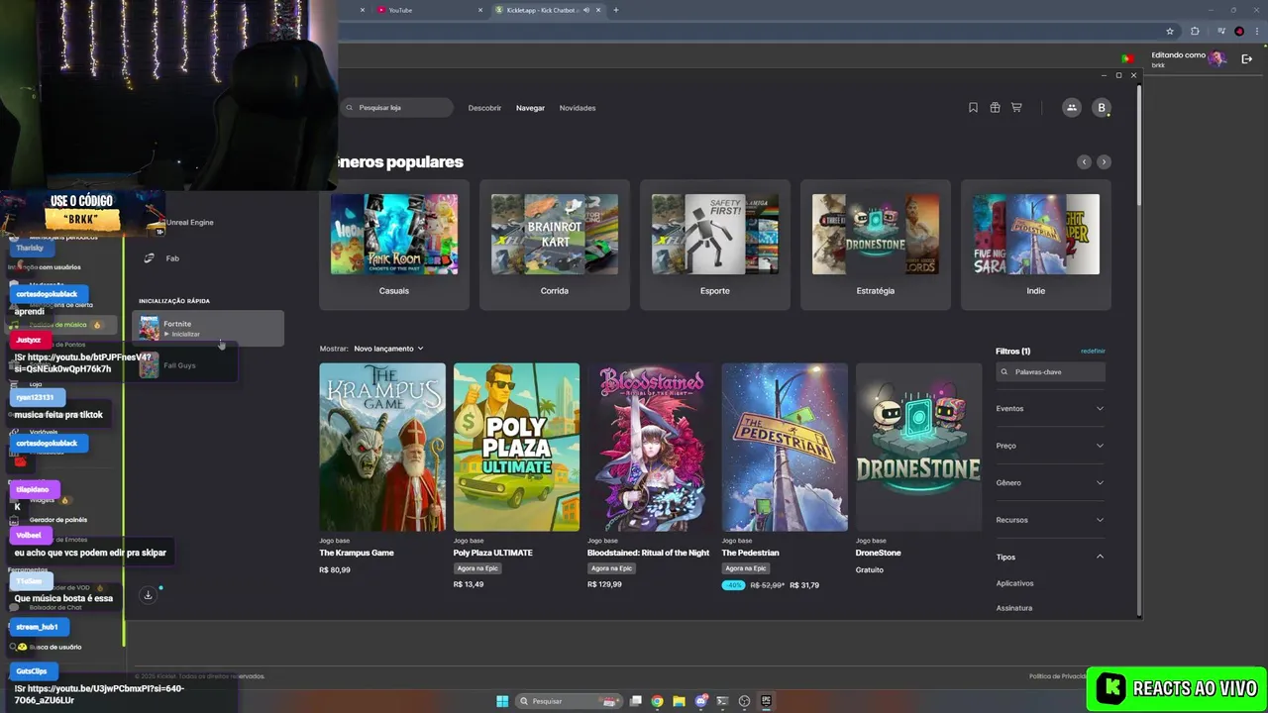Open the wishlist bookmark icon
This screenshot has width=1268, height=713.
(x=973, y=108)
